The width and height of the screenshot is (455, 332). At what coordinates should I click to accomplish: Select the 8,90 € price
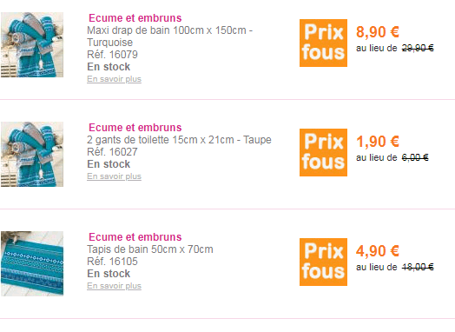(x=378, y=32)
